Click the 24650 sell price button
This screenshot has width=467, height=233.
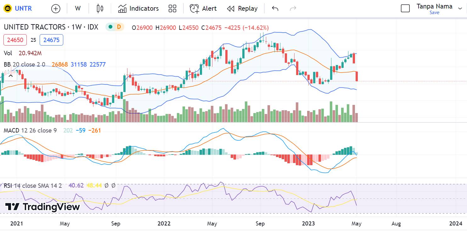15,40
